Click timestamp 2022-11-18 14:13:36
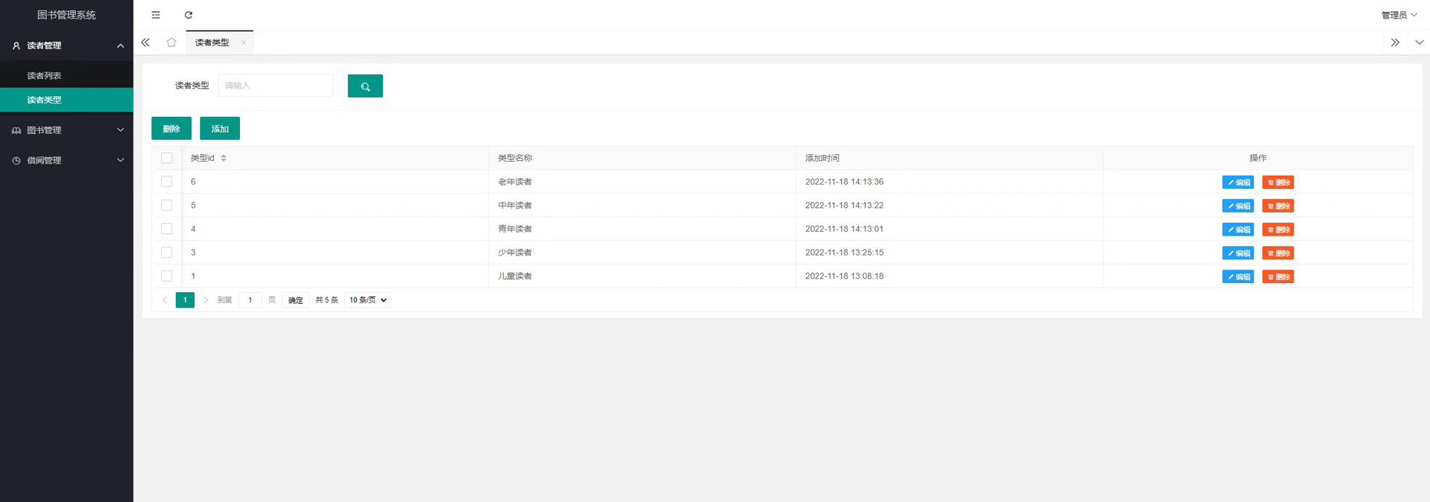This screenshot has height=502, width=1430. coord(844,182)
